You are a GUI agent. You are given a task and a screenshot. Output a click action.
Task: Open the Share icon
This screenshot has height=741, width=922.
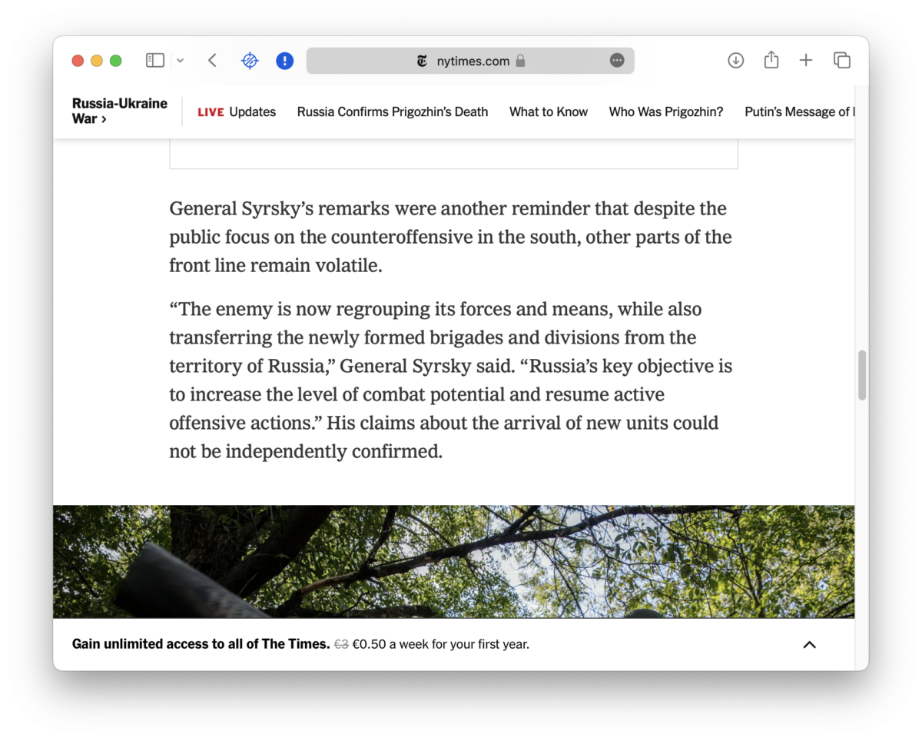point(771,61)
